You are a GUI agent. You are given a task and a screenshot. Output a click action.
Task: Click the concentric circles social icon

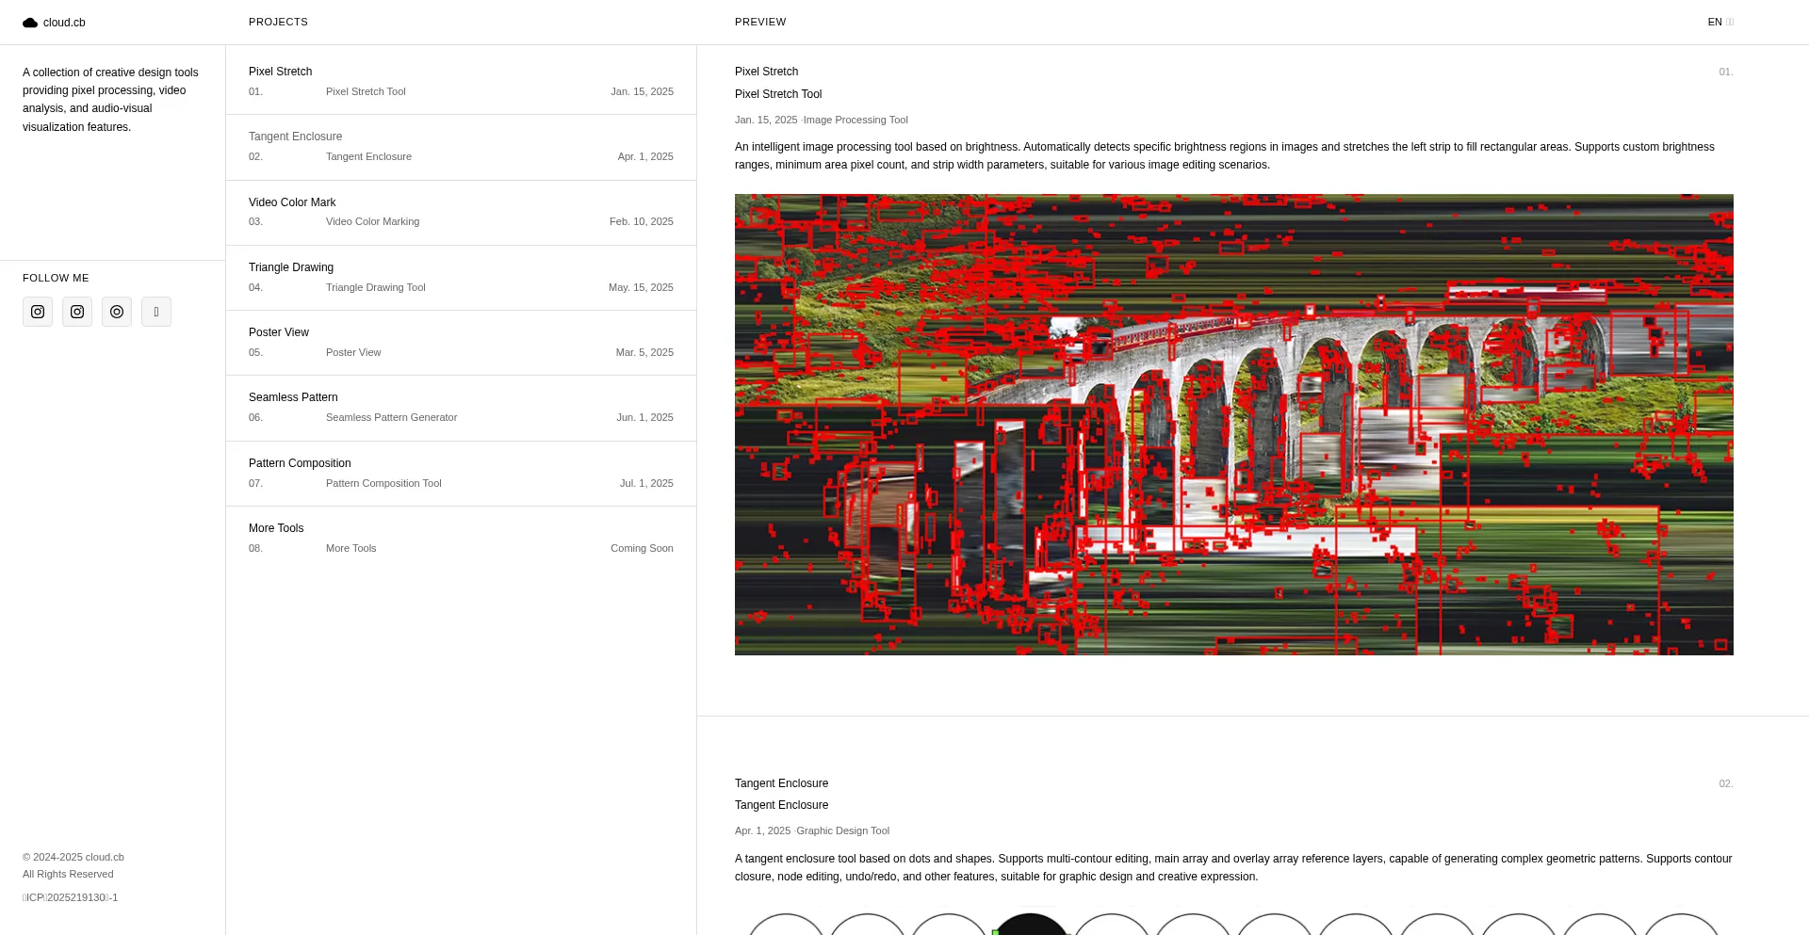[x=117, y=312]
